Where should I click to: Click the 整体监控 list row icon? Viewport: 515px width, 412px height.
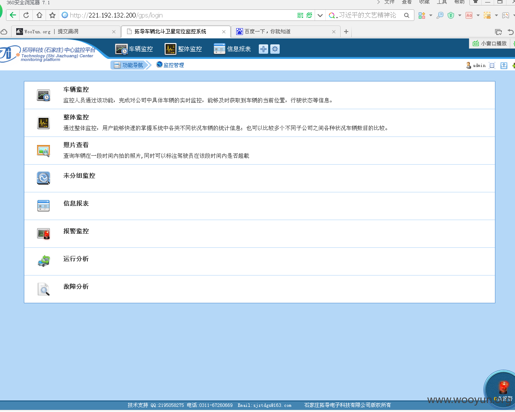pos(43,123)
